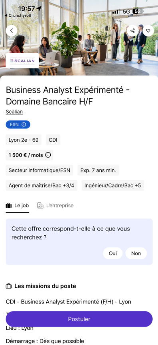158x345 pixels.
Task: Show ESN info icon details
Action: [x=24, y=124]
